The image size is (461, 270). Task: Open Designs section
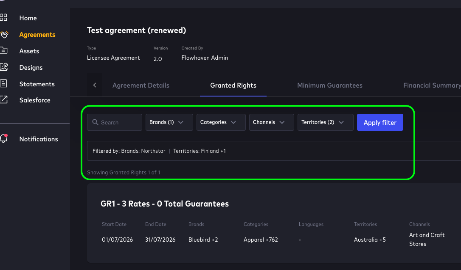click(x=31, y=68)
